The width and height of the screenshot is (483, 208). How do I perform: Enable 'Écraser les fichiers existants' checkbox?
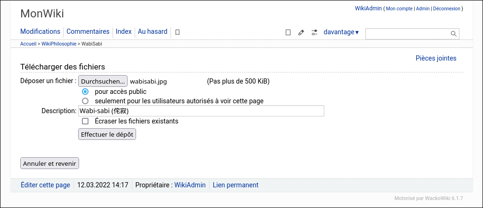tap(85, 121)
